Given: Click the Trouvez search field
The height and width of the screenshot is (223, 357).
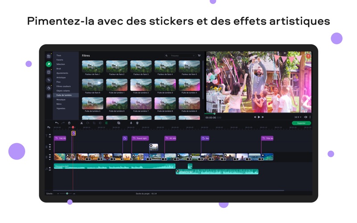Looking at the screenshot, I should 180,56.
